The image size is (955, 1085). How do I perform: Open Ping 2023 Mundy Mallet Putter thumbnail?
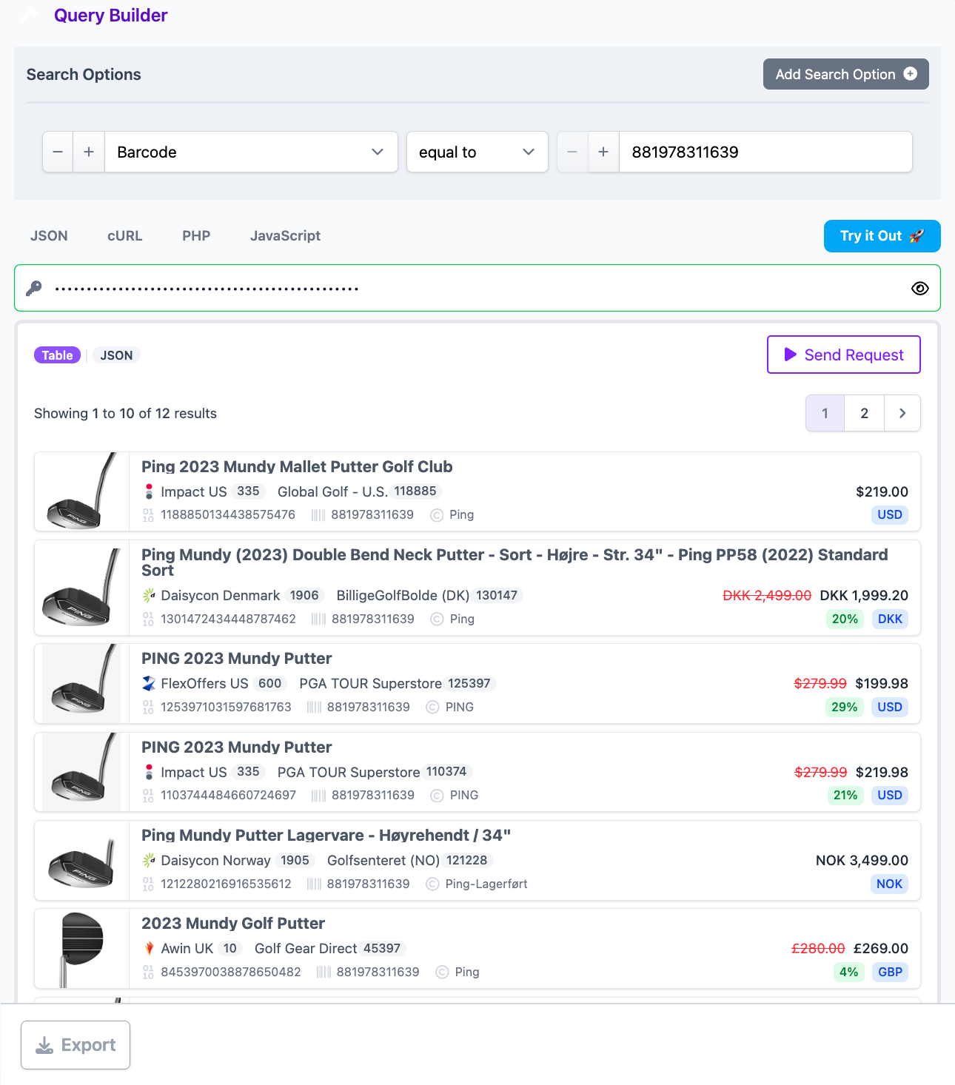[82, 491]
